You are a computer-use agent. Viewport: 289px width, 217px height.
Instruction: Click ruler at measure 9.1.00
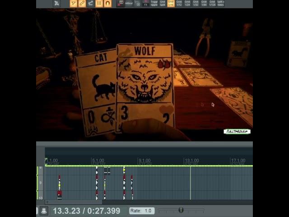click(144, 160)
